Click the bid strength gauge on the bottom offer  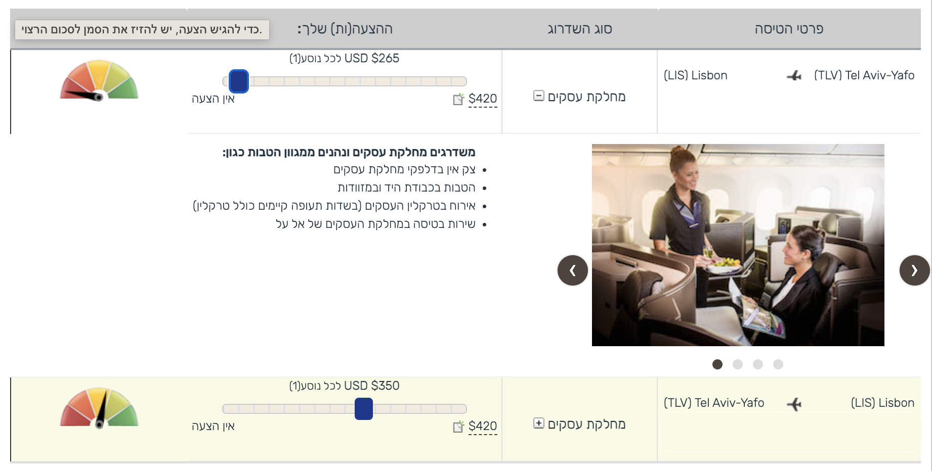(x=99, y=407)
